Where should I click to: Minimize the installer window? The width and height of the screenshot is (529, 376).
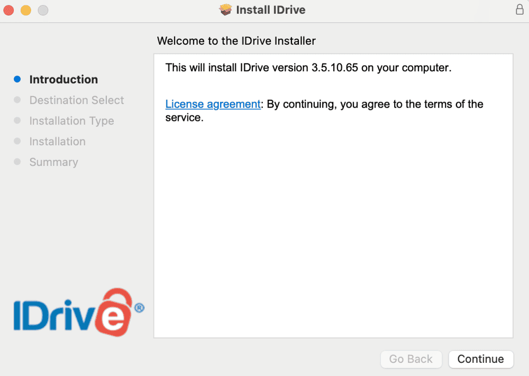coord(25,10)
